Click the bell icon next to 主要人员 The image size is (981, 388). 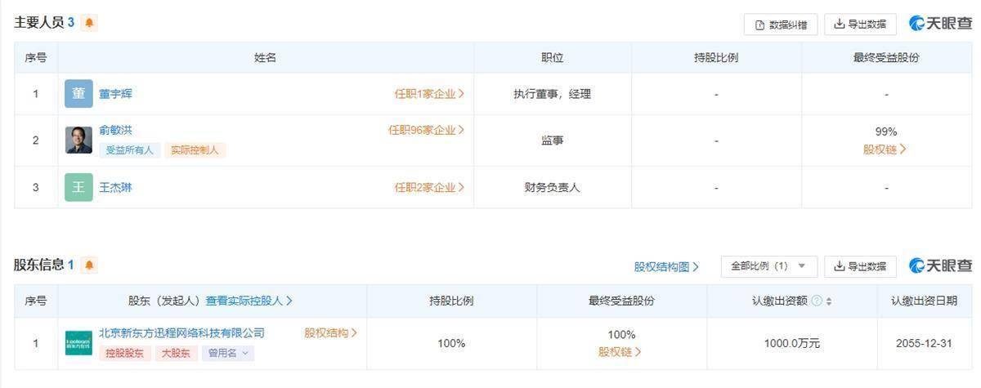point(89,23)
